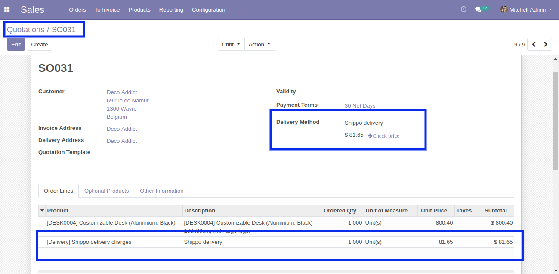Select the Order Lines tab
Viewport: 559px width, 274px height.
[x=59, y=191]
